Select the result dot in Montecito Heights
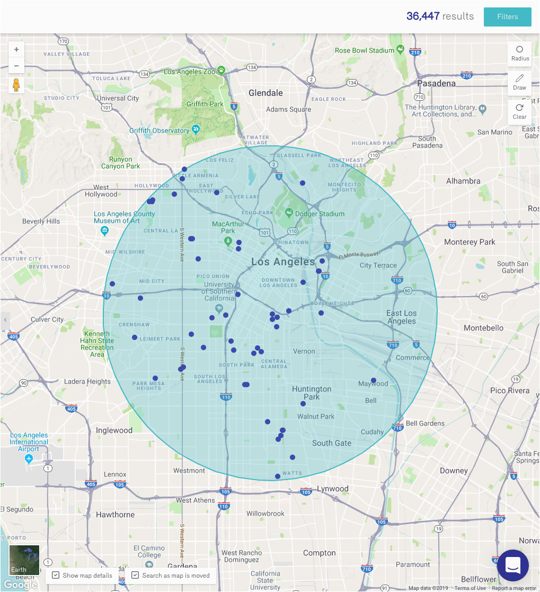The height and width of the screenshot is (592, 540). pyautogui.click(x=303, y=182)
